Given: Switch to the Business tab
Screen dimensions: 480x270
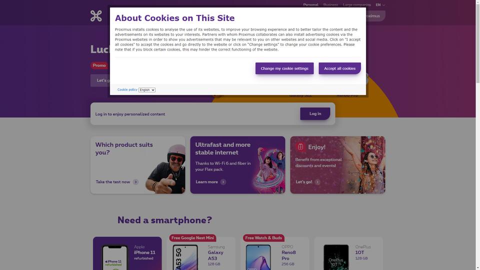Looking at the screenshot, I should click(x=330, y=5).
